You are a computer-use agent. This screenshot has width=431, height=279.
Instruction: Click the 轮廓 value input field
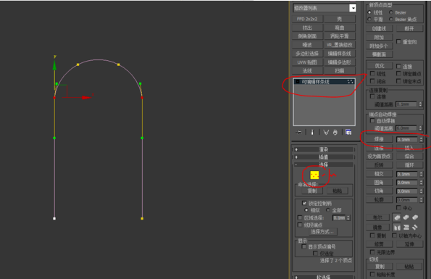pyautogui.click(x=406, y=200)
